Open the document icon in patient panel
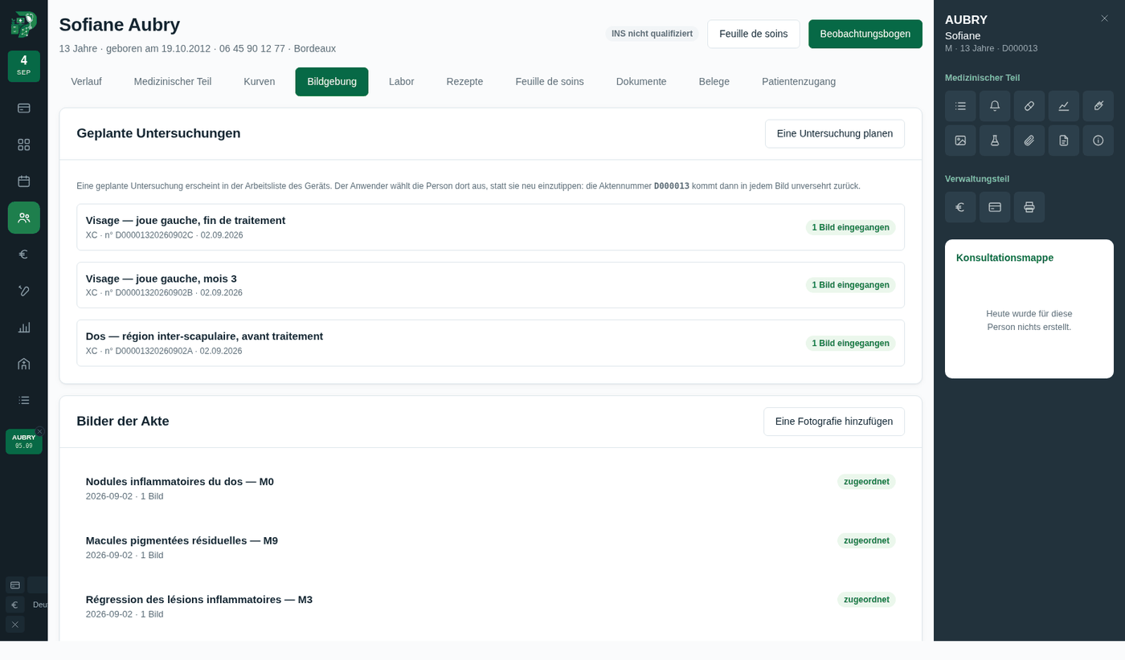The image size is (1125, 660). pyautogui.click(x=1064, y=141)
